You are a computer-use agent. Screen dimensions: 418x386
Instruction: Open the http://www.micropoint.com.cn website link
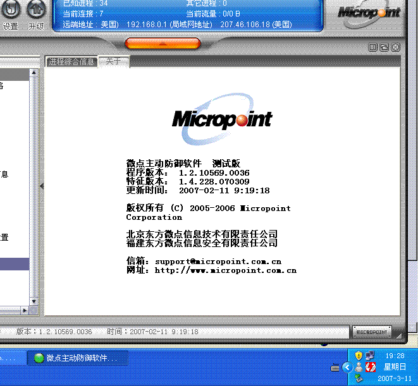click(x=226, y=270)
